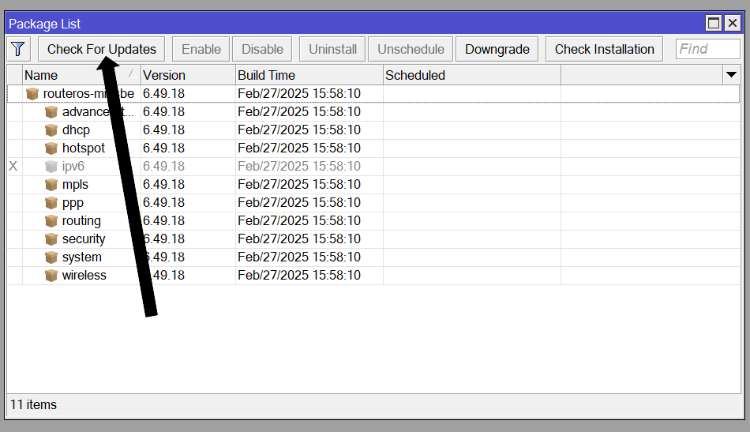750x432 pixels.
Task: Sort packages by Version column header
Action: point(188,75)
